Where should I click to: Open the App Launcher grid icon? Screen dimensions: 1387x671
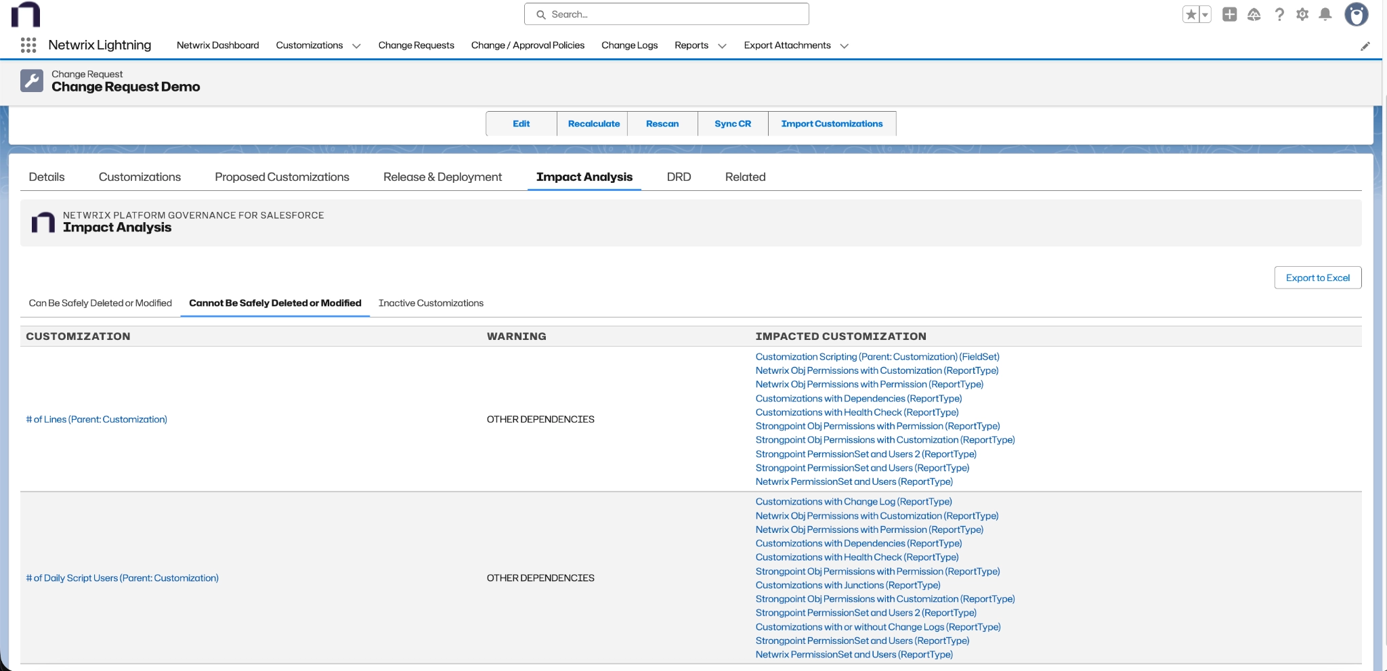point(28,45)
